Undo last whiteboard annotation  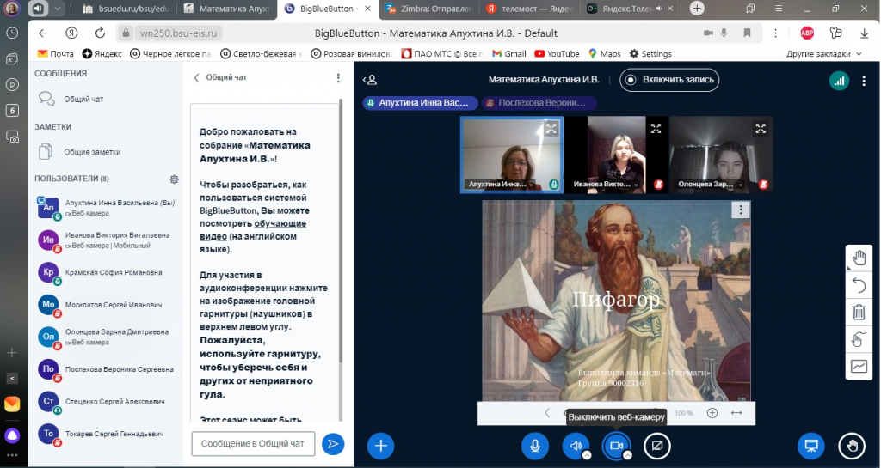click(859, 286)
